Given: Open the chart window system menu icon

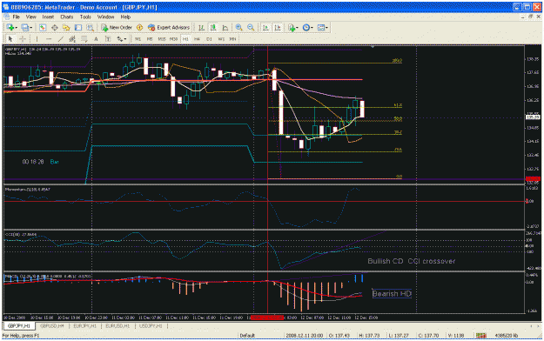Looking at the screenshot, I should point(6,17).
